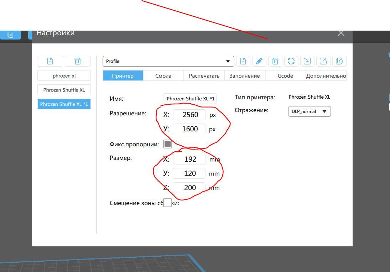Create new profile icon beside Profile dropdown

click(x=243, y=61)
